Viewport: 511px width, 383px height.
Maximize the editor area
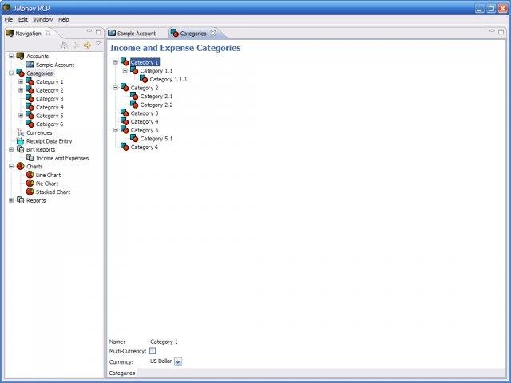click(501, 32)
